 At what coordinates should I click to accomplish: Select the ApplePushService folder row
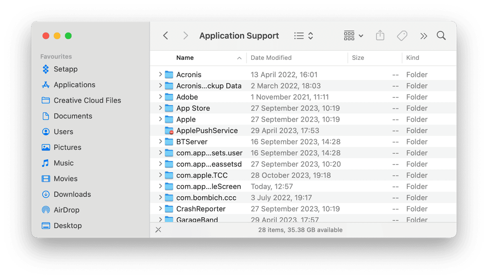point(207,130)
